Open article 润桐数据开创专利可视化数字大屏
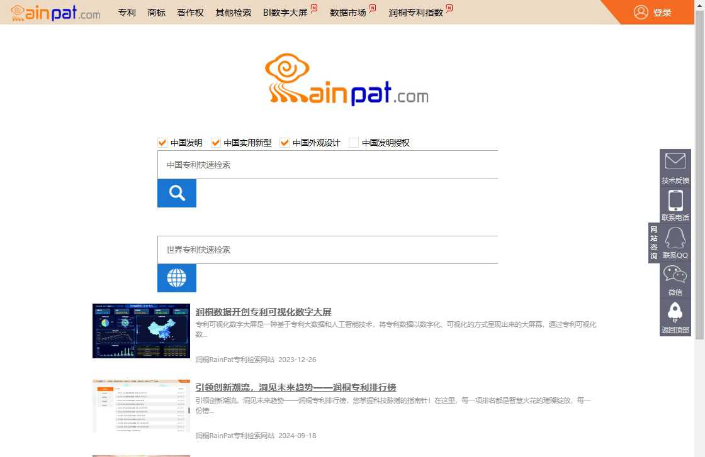705x457 pixels. click(264, 312)
